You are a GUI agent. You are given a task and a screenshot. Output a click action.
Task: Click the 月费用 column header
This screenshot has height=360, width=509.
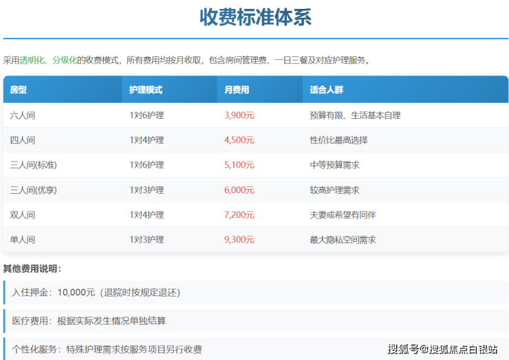[237, 90]
